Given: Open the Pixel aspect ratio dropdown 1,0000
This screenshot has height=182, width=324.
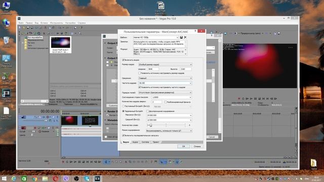Looking at the screenshot, I should pos(172,97).
